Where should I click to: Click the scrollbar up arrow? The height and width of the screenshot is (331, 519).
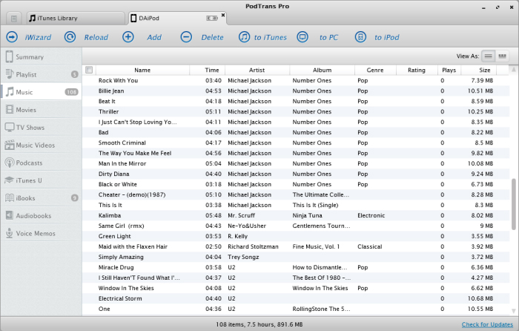click(x=514, y=69)
